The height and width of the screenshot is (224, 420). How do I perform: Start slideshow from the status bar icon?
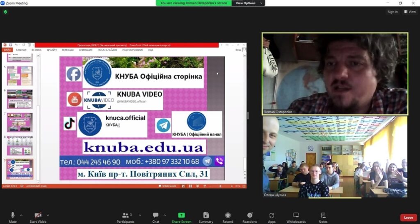tap(205, 186)
